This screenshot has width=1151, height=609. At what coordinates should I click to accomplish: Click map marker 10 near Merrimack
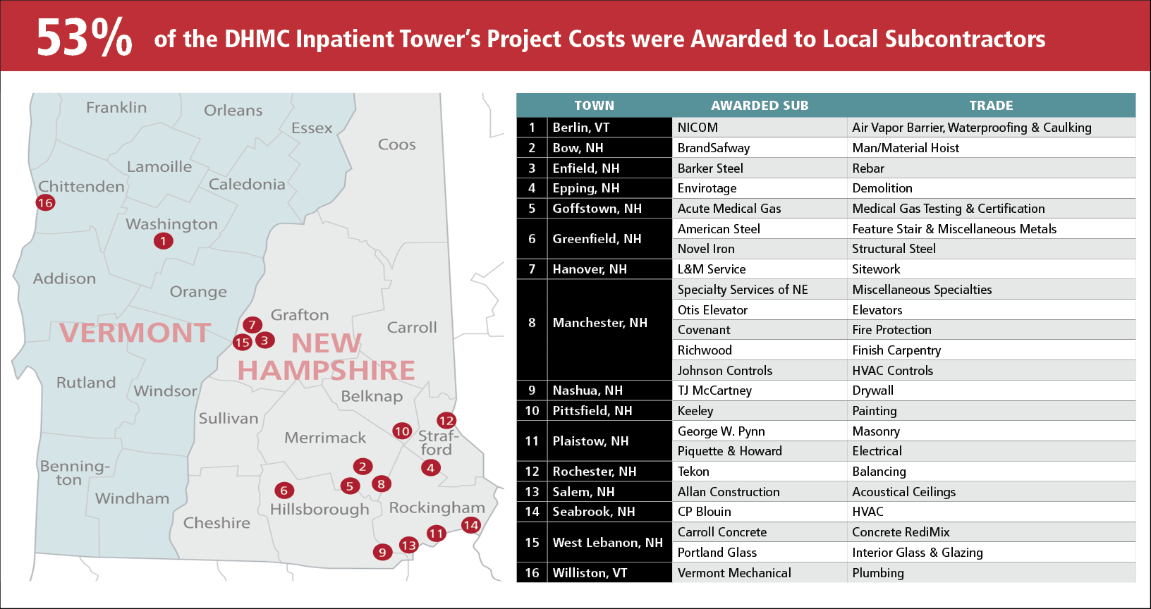[402, 431]
